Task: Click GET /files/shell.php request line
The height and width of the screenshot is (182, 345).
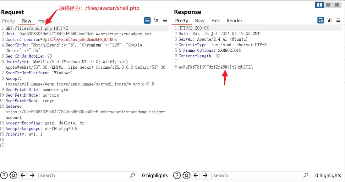Action: [x=37, y=28]
